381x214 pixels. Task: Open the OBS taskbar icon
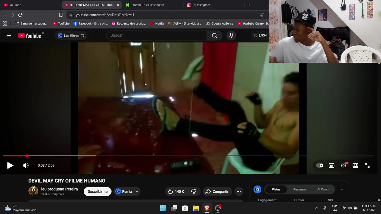pos(218,208)
